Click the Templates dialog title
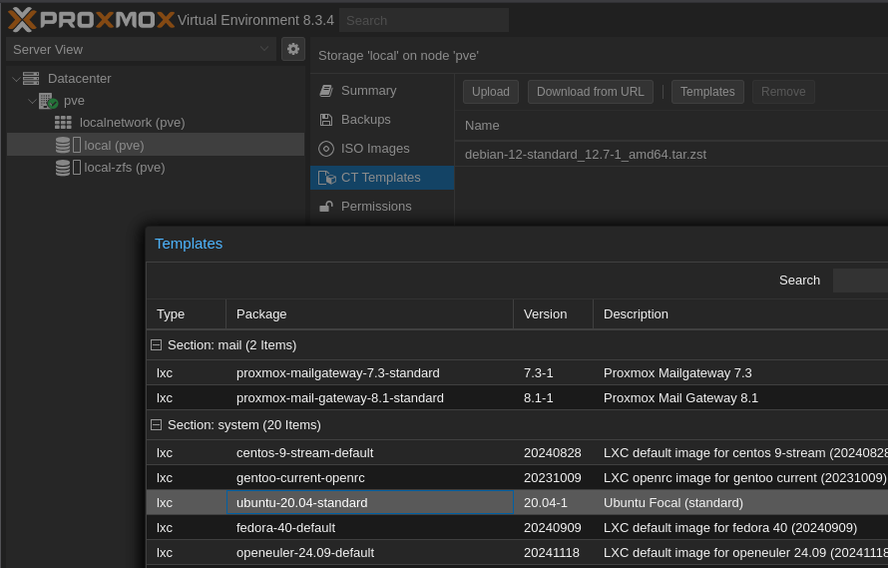888x568 pixels. [x=189, y=244]
